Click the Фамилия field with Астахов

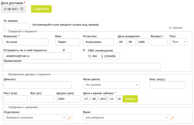click(26, 42)
